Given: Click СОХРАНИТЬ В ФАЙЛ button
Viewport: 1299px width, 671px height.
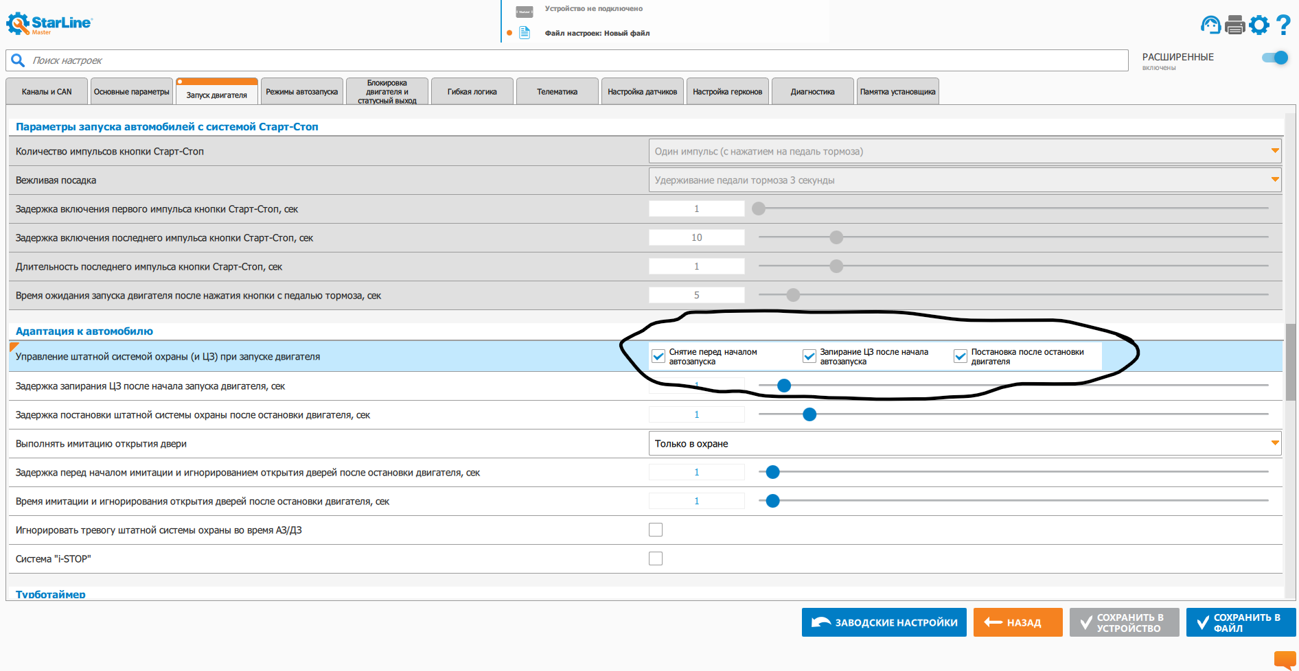Looking at the screenshot, I should [x=1241, y=622].
